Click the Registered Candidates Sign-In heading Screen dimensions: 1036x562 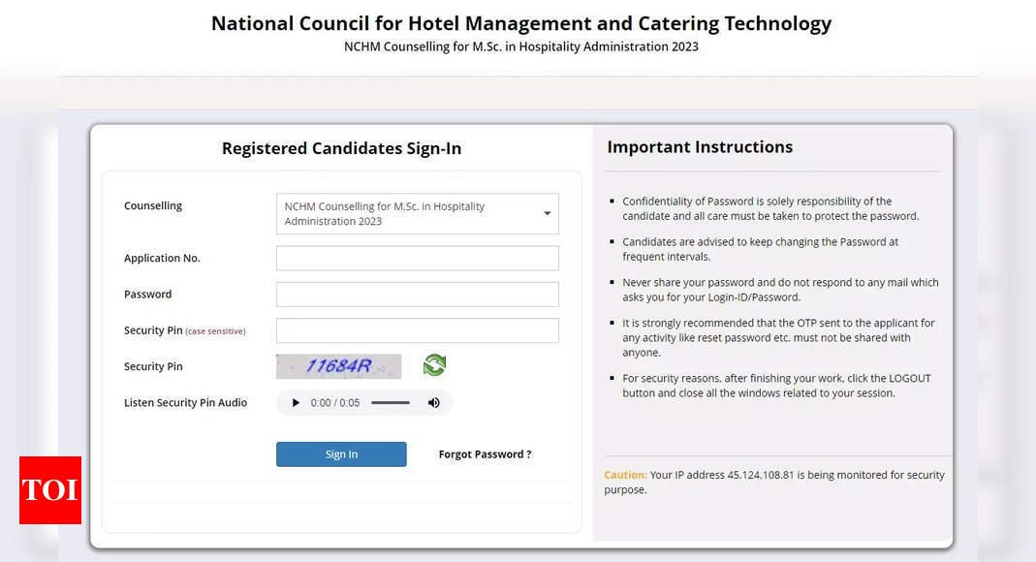pos(341,148)
